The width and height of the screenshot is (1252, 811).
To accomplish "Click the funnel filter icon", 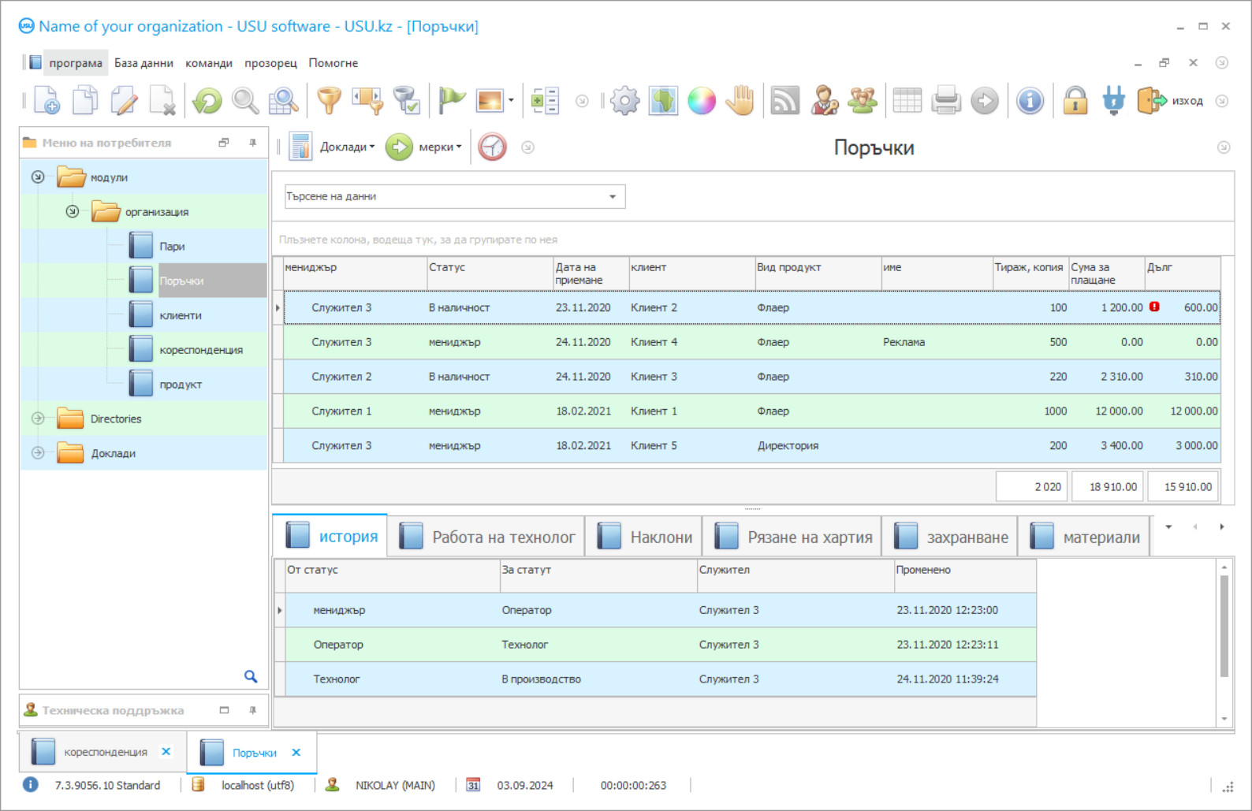I will click(x=329, y=101).
